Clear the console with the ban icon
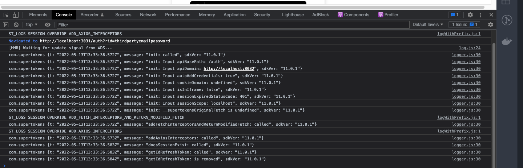The height and width of the screenshot is (168, 523). tap(16, 25)
